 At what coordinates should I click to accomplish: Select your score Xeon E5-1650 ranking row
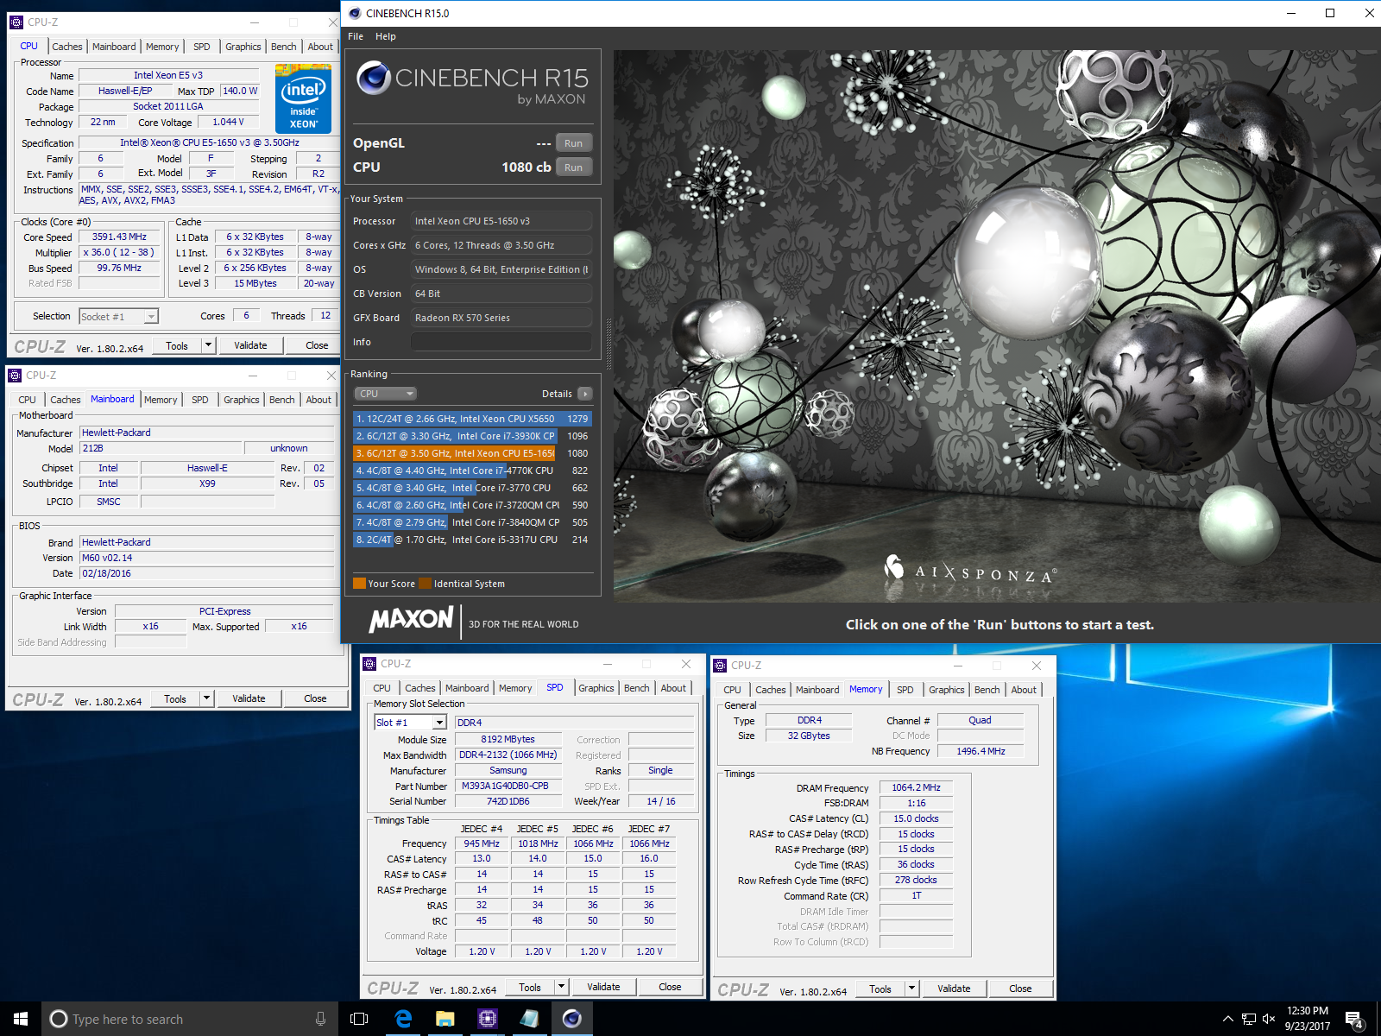(472, 453)
